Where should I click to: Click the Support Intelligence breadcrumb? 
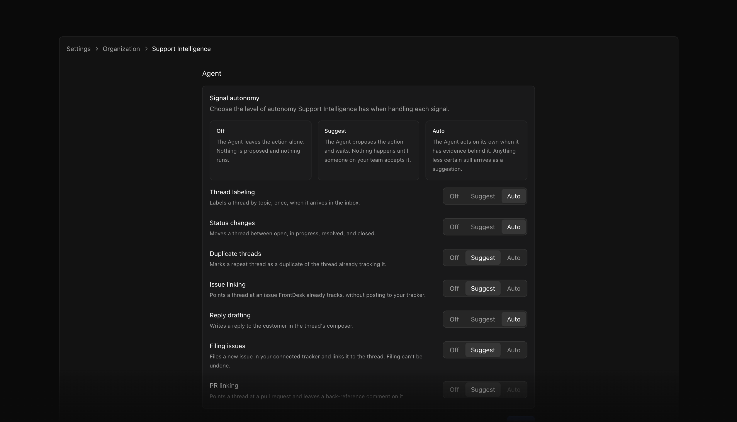click(x=181, y=49)
